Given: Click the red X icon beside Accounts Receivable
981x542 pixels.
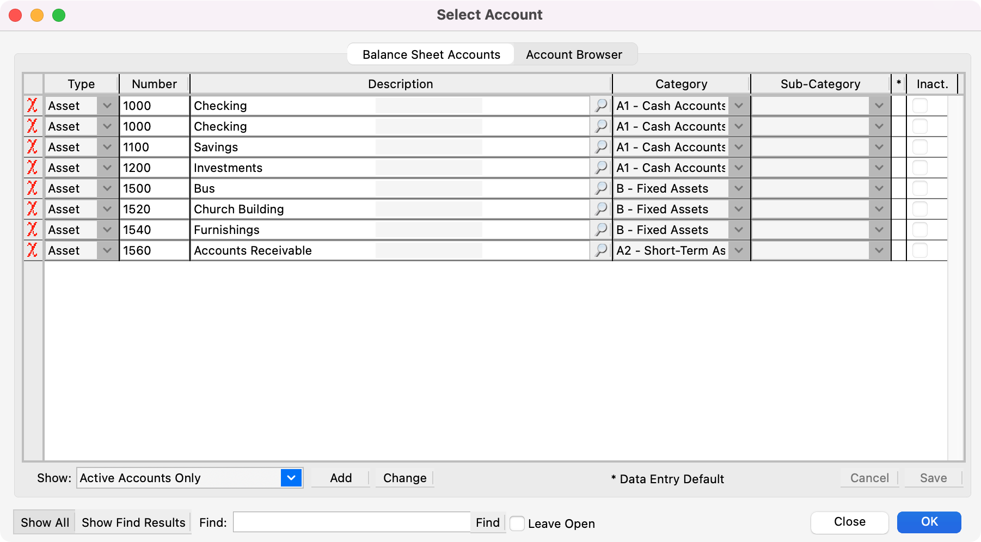Looking at the screenshot, I should coord(33,250).
